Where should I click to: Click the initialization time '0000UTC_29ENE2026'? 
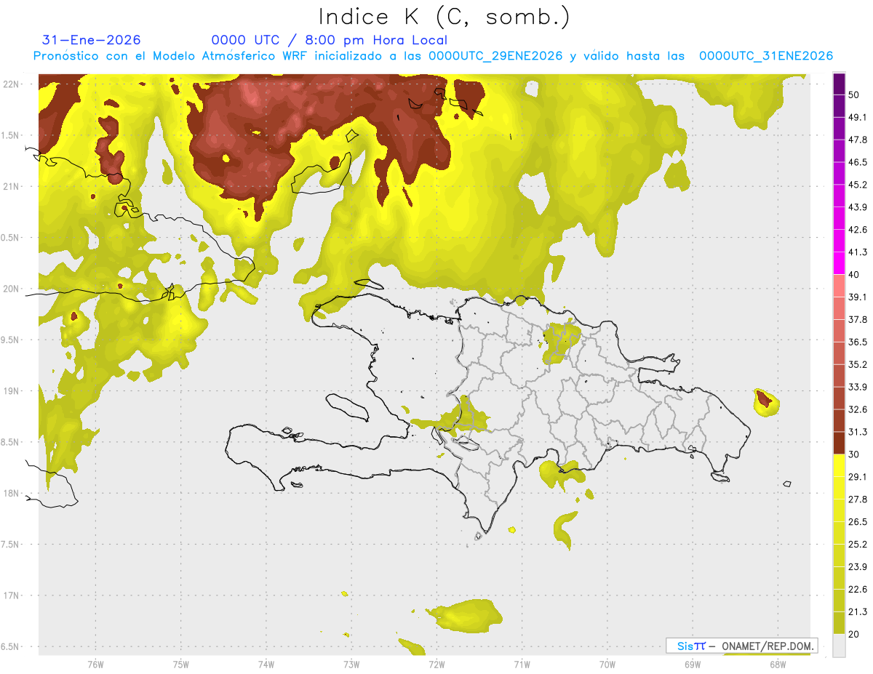pyautogui.click(x=495, y=56)
